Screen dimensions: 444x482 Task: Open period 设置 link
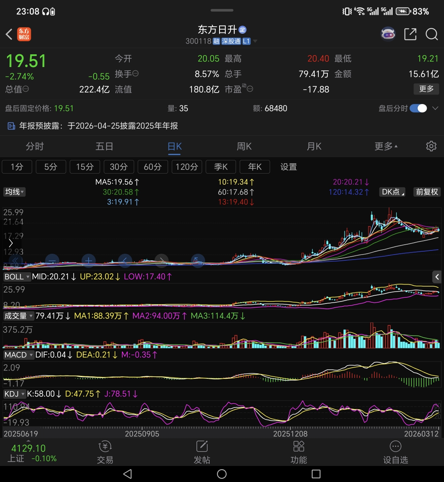pyautogui.click(x=288, y=167)
